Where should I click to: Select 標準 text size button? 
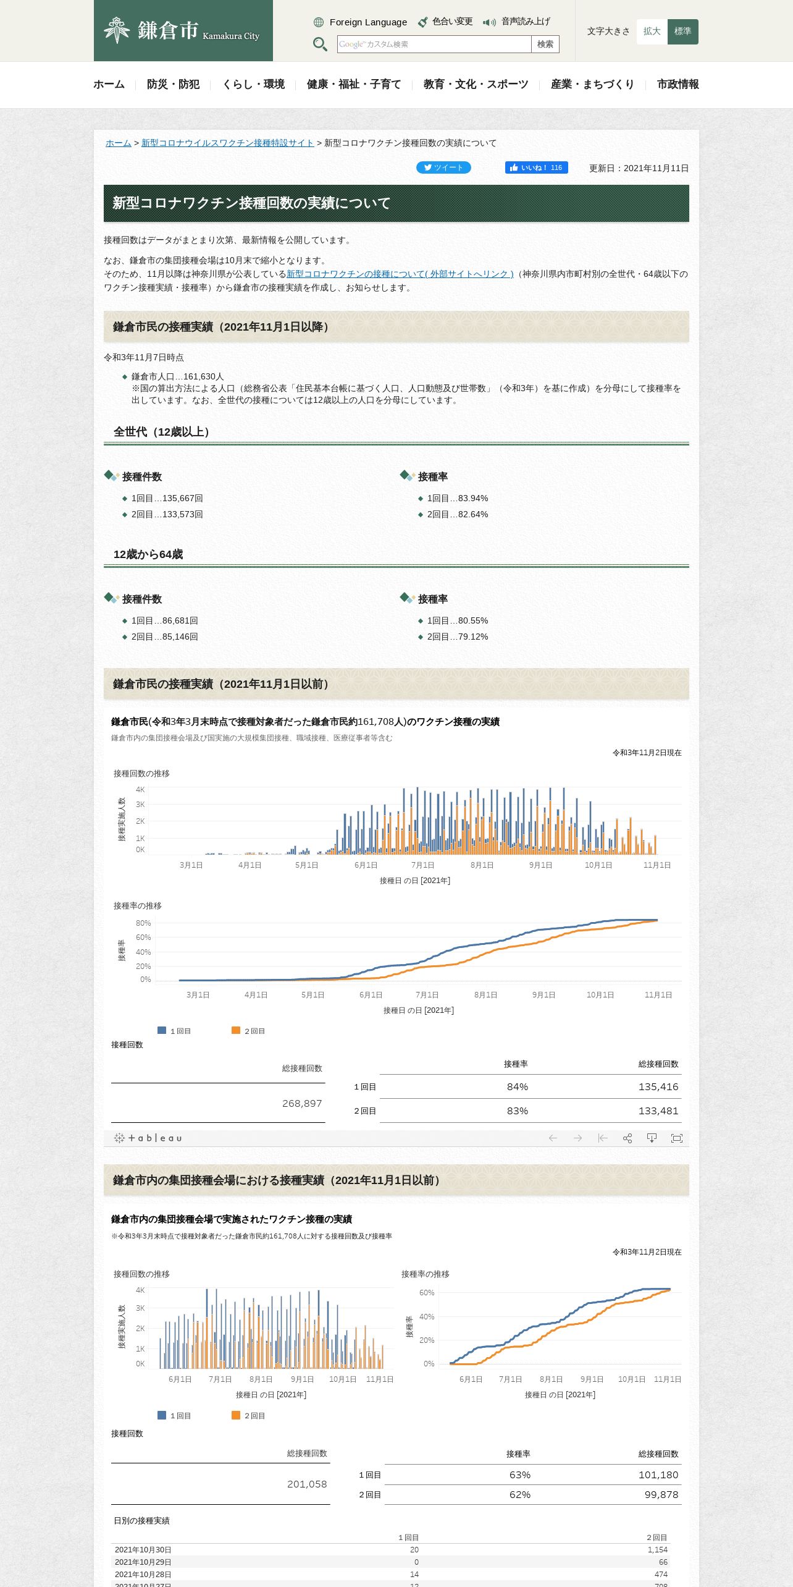(x=683, y=32)
